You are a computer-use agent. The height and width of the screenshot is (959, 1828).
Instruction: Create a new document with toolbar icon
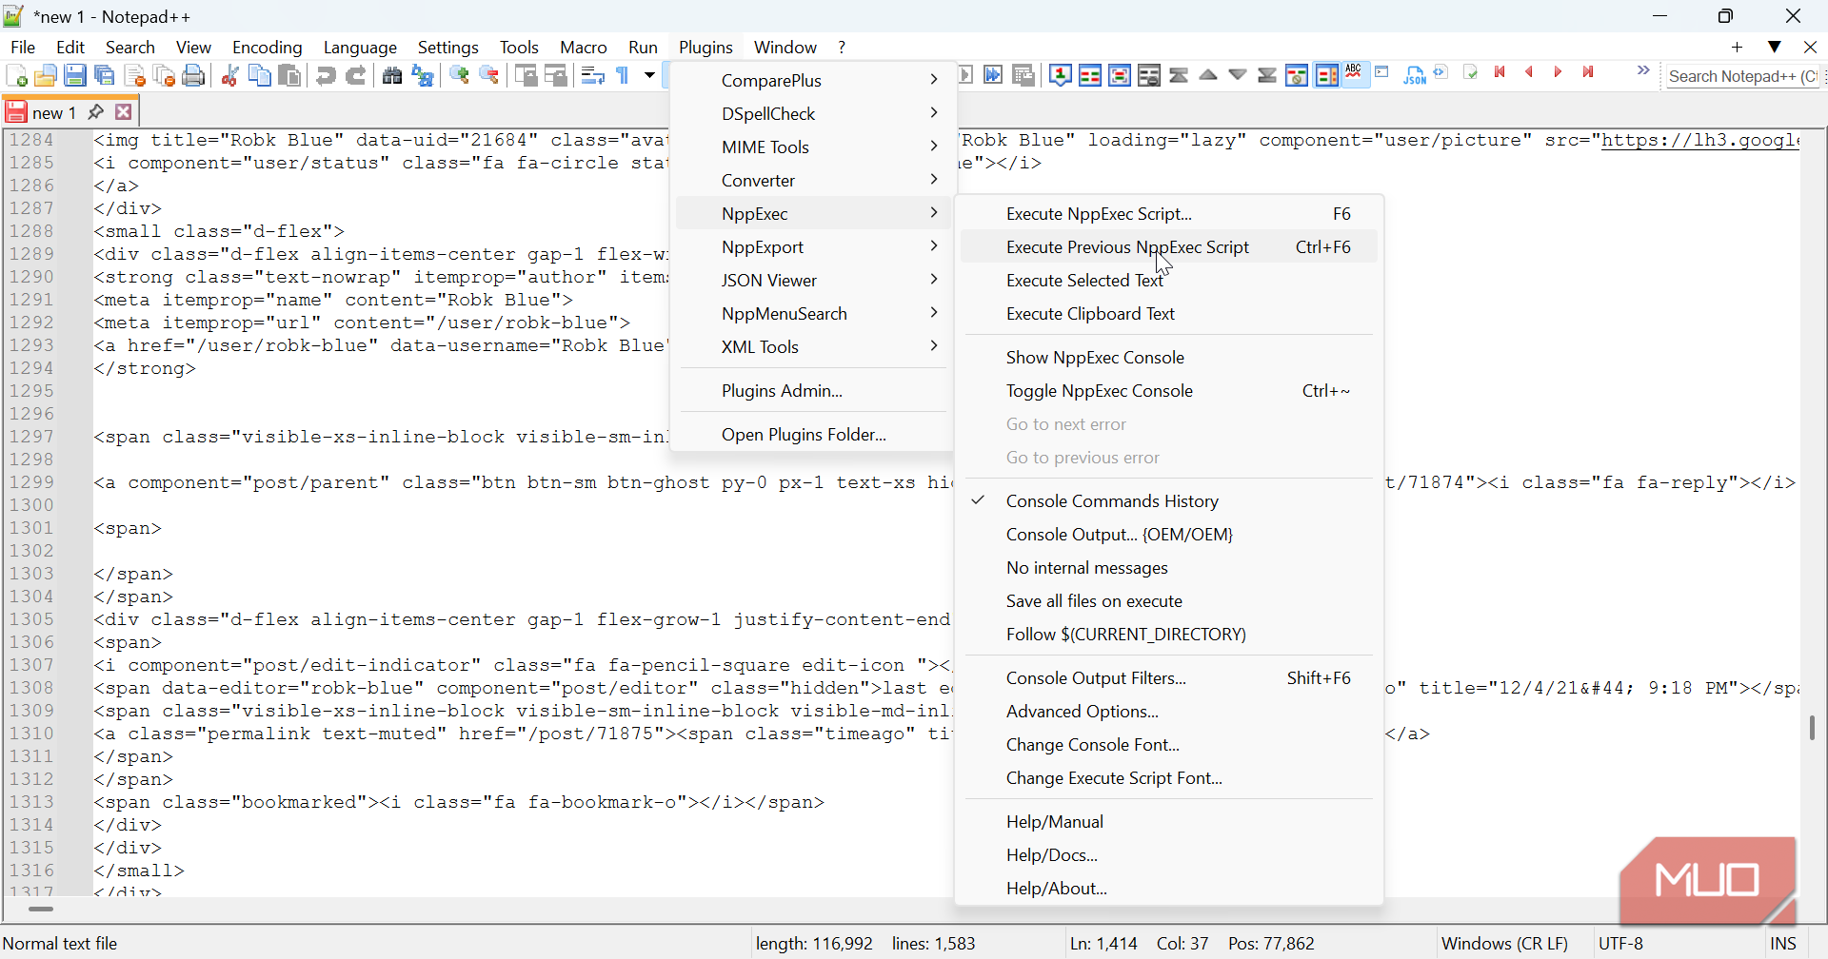(x=16, y=76)
